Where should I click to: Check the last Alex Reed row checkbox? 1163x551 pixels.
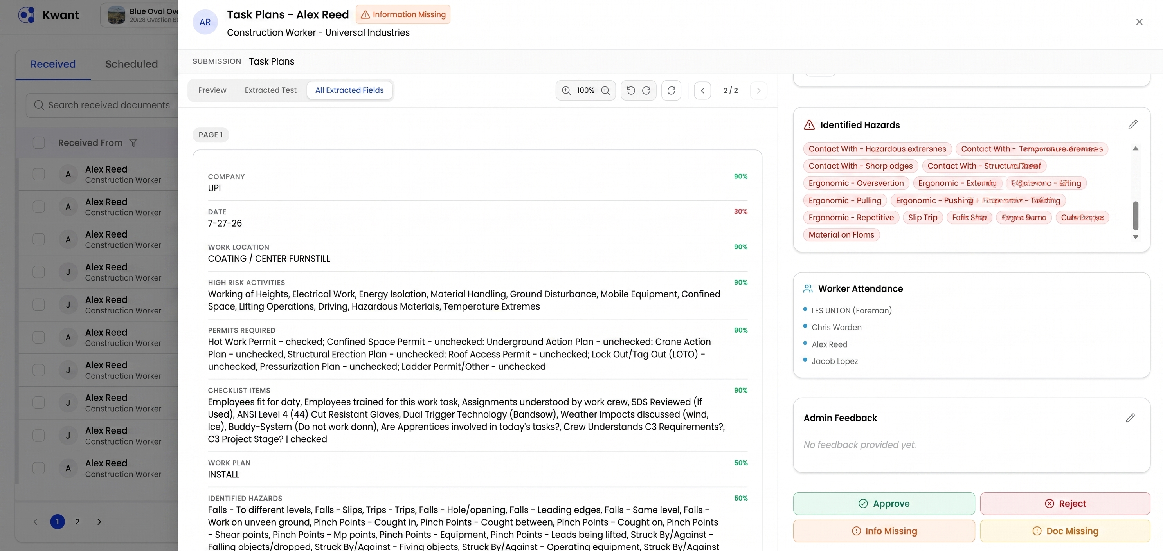pyautogui.click(x=39, y=468)
